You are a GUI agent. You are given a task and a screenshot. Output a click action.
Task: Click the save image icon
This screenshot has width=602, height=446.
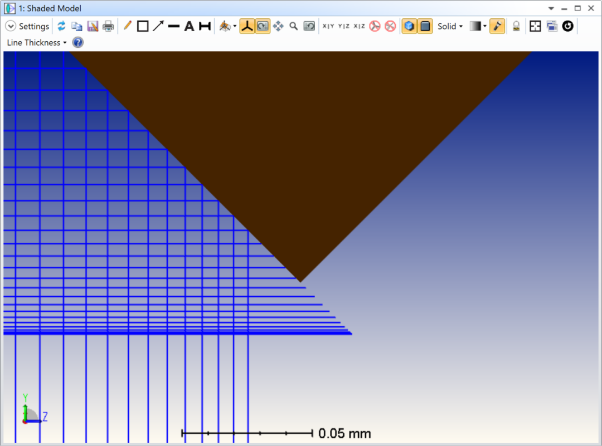(x=93, y=26)
